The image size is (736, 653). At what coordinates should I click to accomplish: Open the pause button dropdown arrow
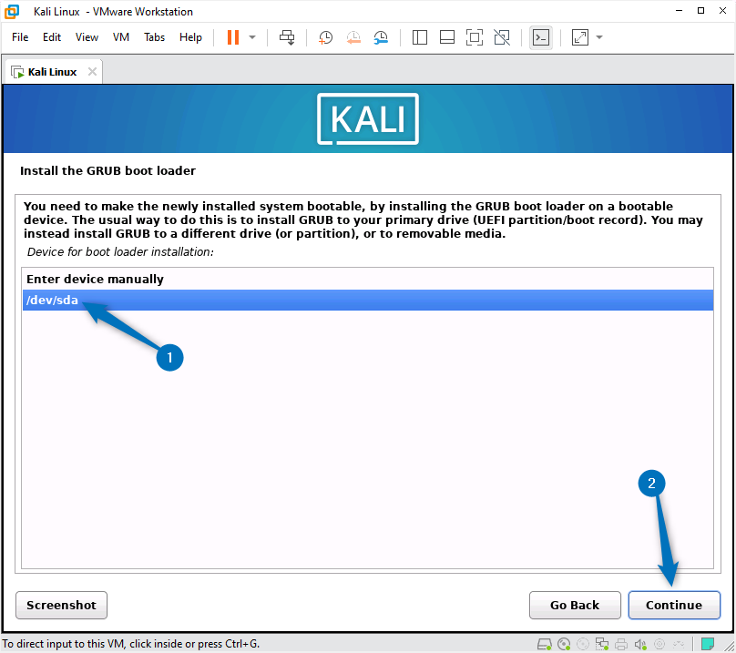[x=250, y=37]
